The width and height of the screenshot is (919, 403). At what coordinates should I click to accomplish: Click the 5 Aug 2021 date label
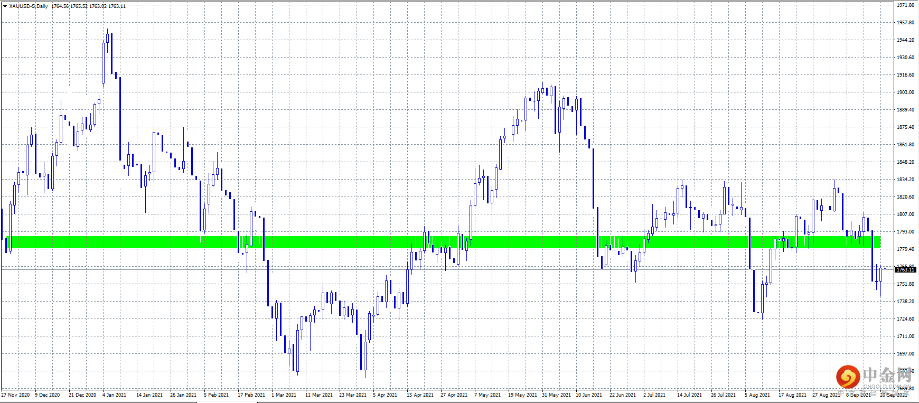pyautogui.click(x=757, y=395)
